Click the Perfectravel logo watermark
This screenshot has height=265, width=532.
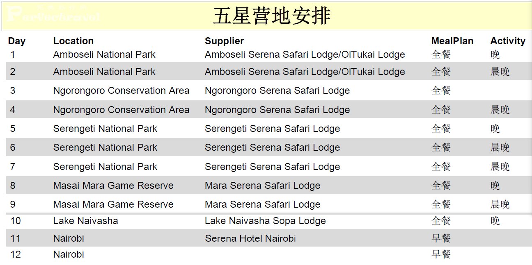pyautogui.click(x=53, y=14)
